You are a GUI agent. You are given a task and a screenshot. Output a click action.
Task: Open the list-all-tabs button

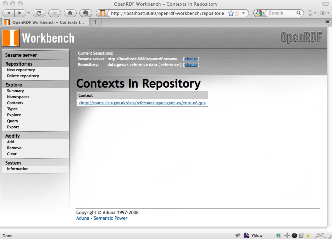coord(327,22)
